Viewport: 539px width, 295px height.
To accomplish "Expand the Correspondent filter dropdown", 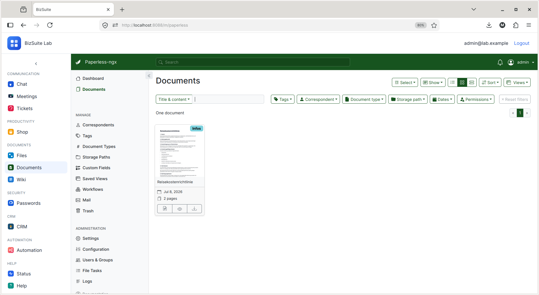I will 318,99.
